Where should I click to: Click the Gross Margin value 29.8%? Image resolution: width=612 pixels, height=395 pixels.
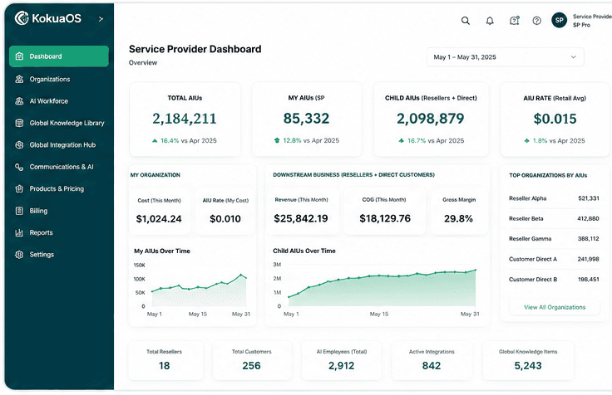point(458,218)
